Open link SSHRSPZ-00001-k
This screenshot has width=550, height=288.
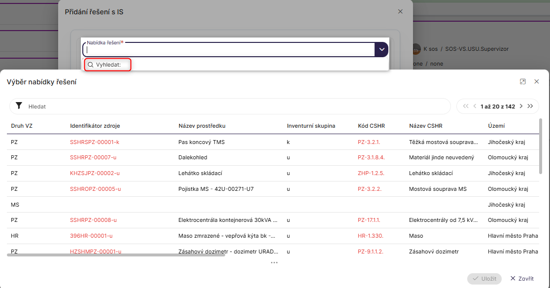(95, 142)
